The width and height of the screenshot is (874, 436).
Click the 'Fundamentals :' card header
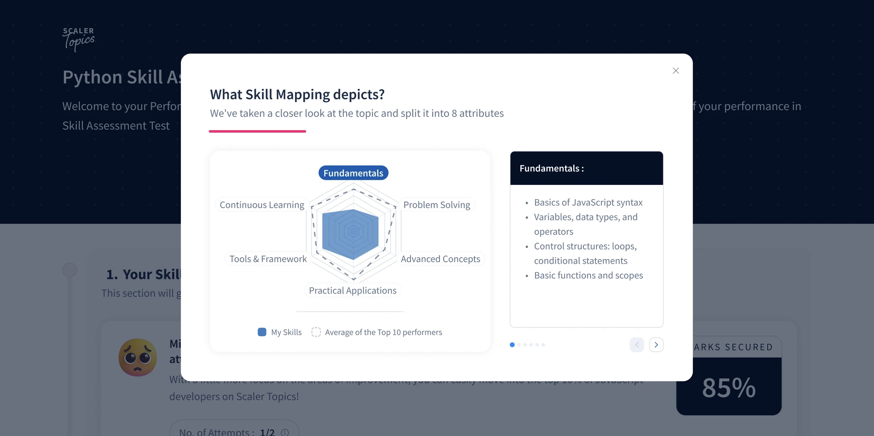(586, 168)
